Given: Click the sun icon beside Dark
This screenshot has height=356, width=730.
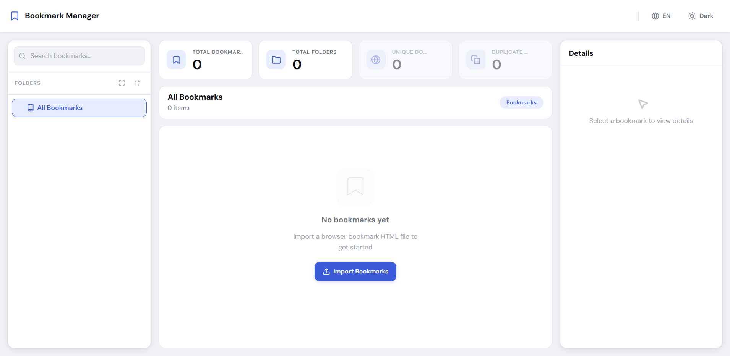Looking at the screenshot, I should (692, 16).
